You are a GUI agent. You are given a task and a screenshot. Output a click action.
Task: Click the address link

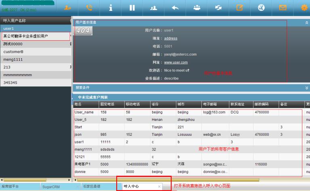click(170, 38)
